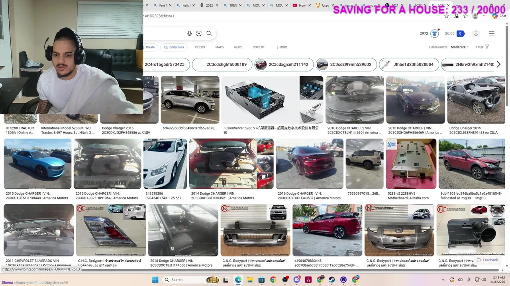The image size is (510, 286).
Task: Select the 2C4rc1bg5dr573423 suggestion chip
Action: tap(165, 64)
